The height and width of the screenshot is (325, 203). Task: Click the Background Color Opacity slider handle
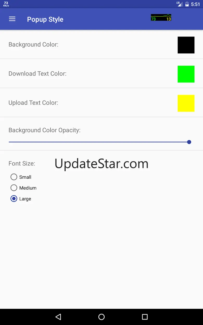click(x=189, y=142)
